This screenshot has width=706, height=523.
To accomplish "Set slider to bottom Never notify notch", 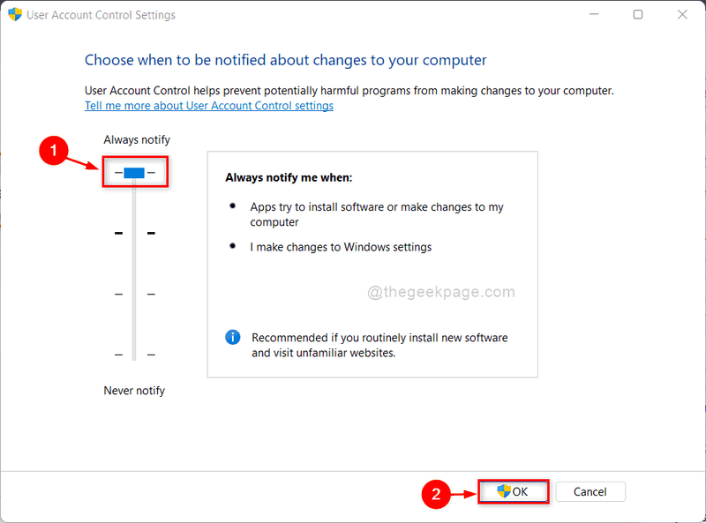I will tap(134, 355).
